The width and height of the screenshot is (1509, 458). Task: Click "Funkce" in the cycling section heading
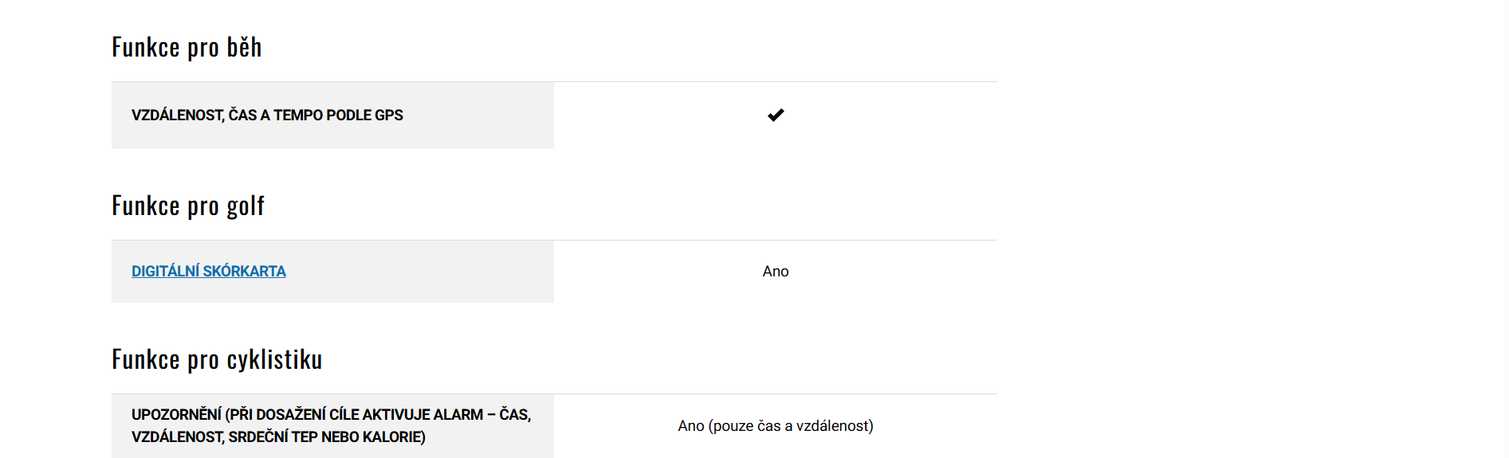(x=146, y=360)
